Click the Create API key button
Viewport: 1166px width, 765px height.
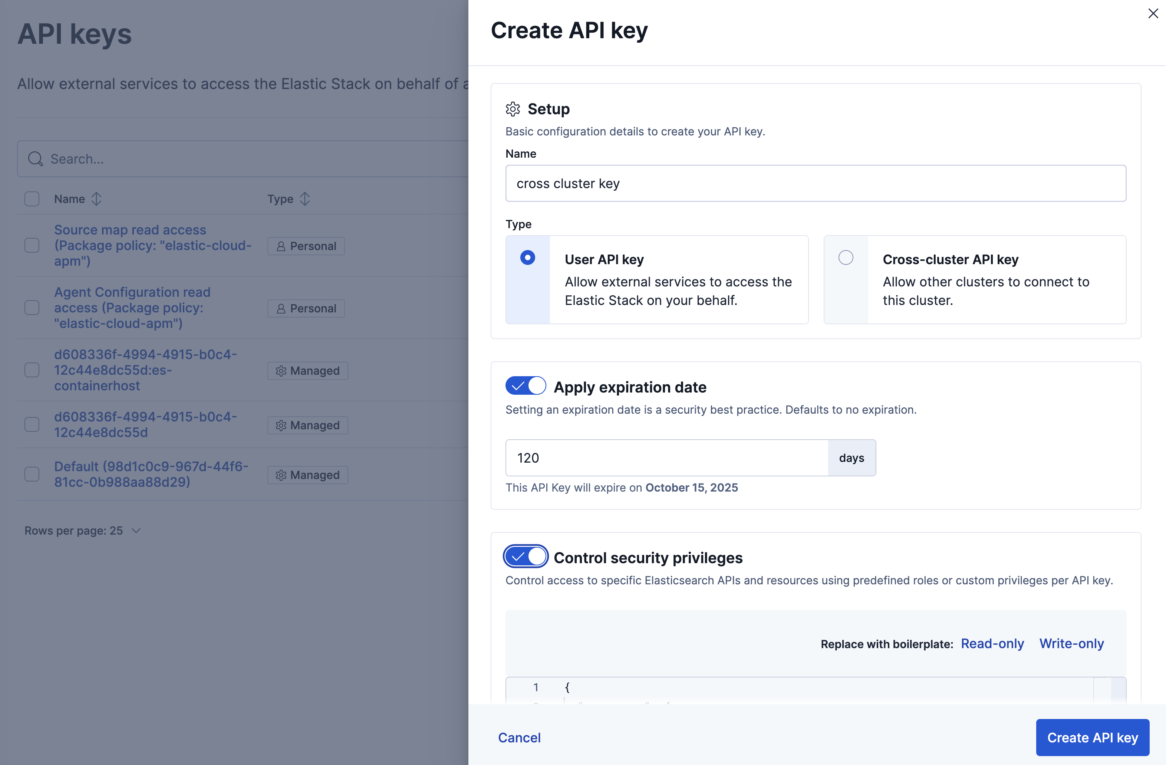tap(1092, 737)
